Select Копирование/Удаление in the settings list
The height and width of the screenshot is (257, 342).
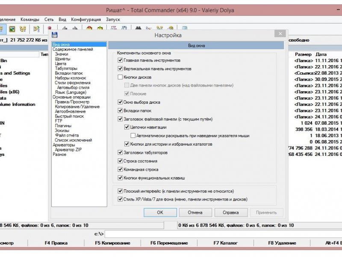77,107
